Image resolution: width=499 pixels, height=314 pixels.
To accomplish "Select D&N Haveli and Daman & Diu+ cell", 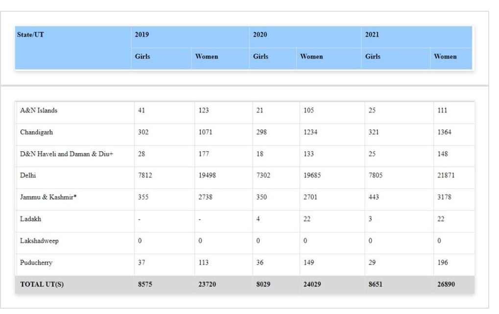I will click(67, 154).
